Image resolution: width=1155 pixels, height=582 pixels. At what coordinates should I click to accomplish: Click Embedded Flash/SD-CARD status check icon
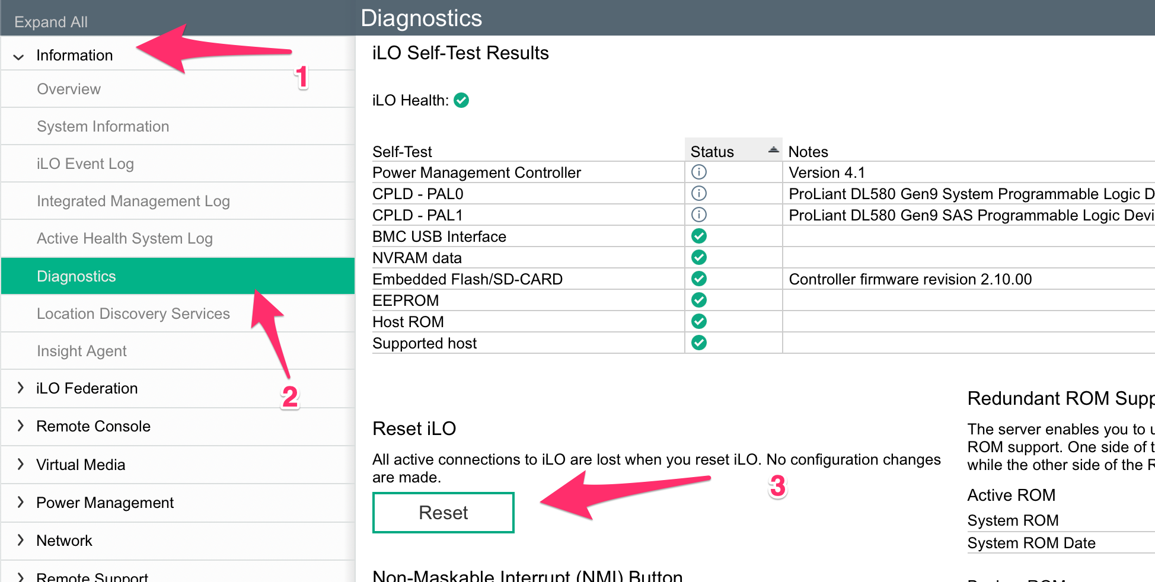699,279
